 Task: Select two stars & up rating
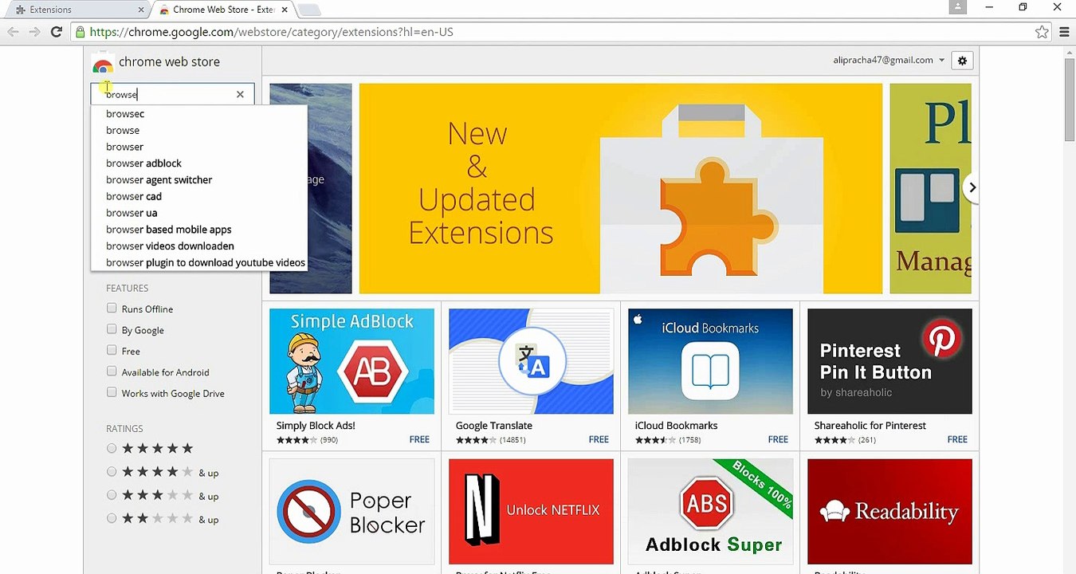112,519
